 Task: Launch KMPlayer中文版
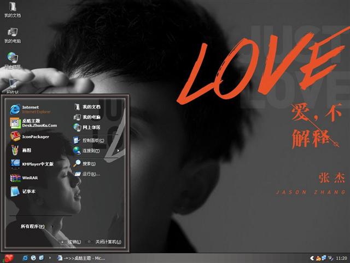pos(32,164)
